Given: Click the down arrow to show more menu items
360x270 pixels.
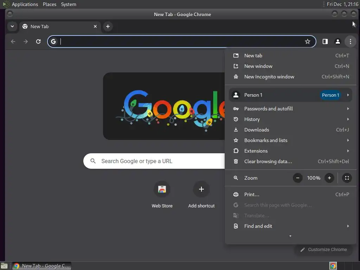Looking at the screenshot, I should click(x=290, y=236).
